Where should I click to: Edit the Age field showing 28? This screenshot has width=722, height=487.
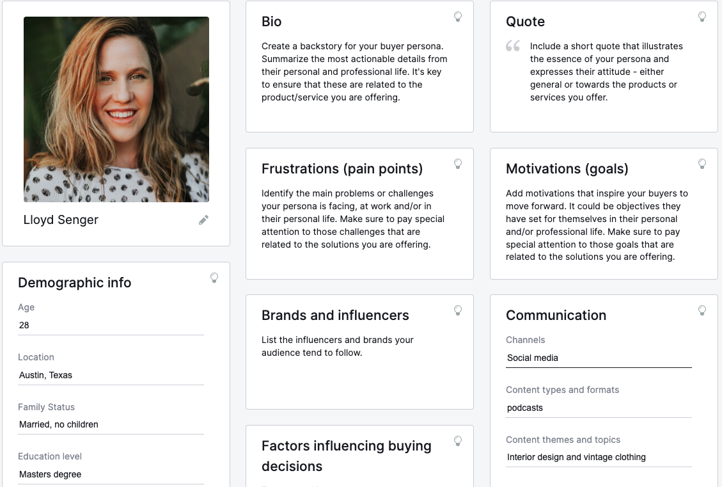click(111, 325)
